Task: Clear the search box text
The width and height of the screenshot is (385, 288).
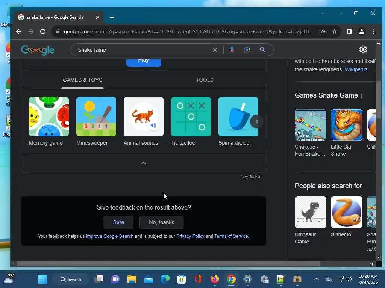Action: click(x=215, y=50)
